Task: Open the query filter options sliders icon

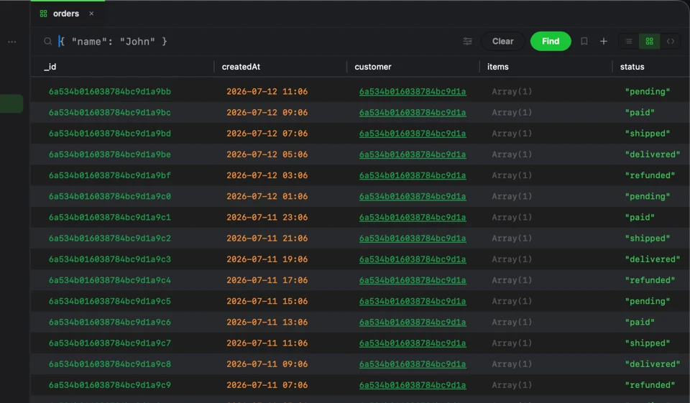Action: click(467, 42)
